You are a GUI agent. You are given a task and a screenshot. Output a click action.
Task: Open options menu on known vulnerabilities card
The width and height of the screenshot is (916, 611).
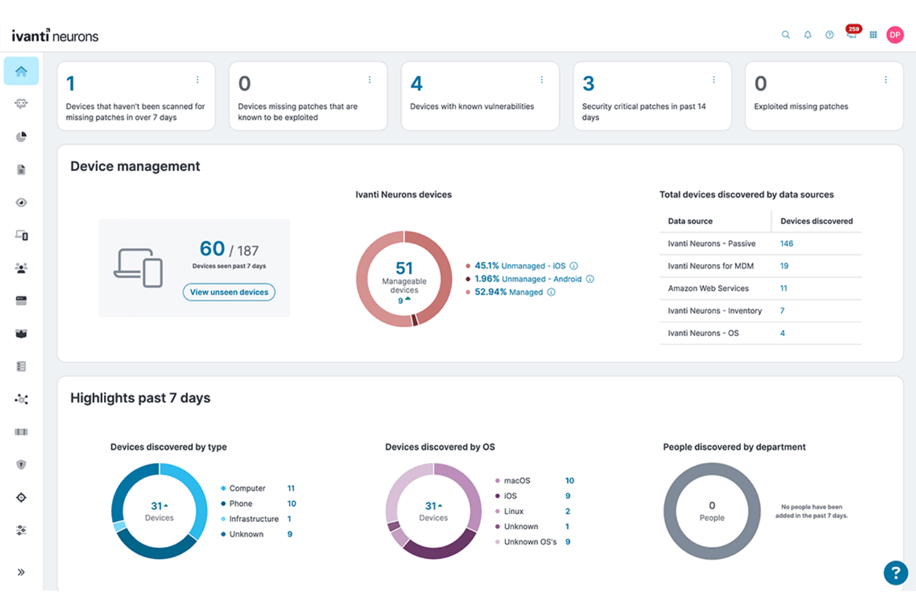pos(542,80)
